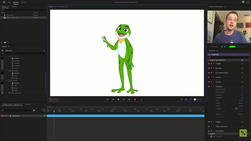Image resolution: width=251 pixels, height=141 pixels.
Task: Toggle visibility of the Hopscotch timeline track
Action: coord(3,116)
